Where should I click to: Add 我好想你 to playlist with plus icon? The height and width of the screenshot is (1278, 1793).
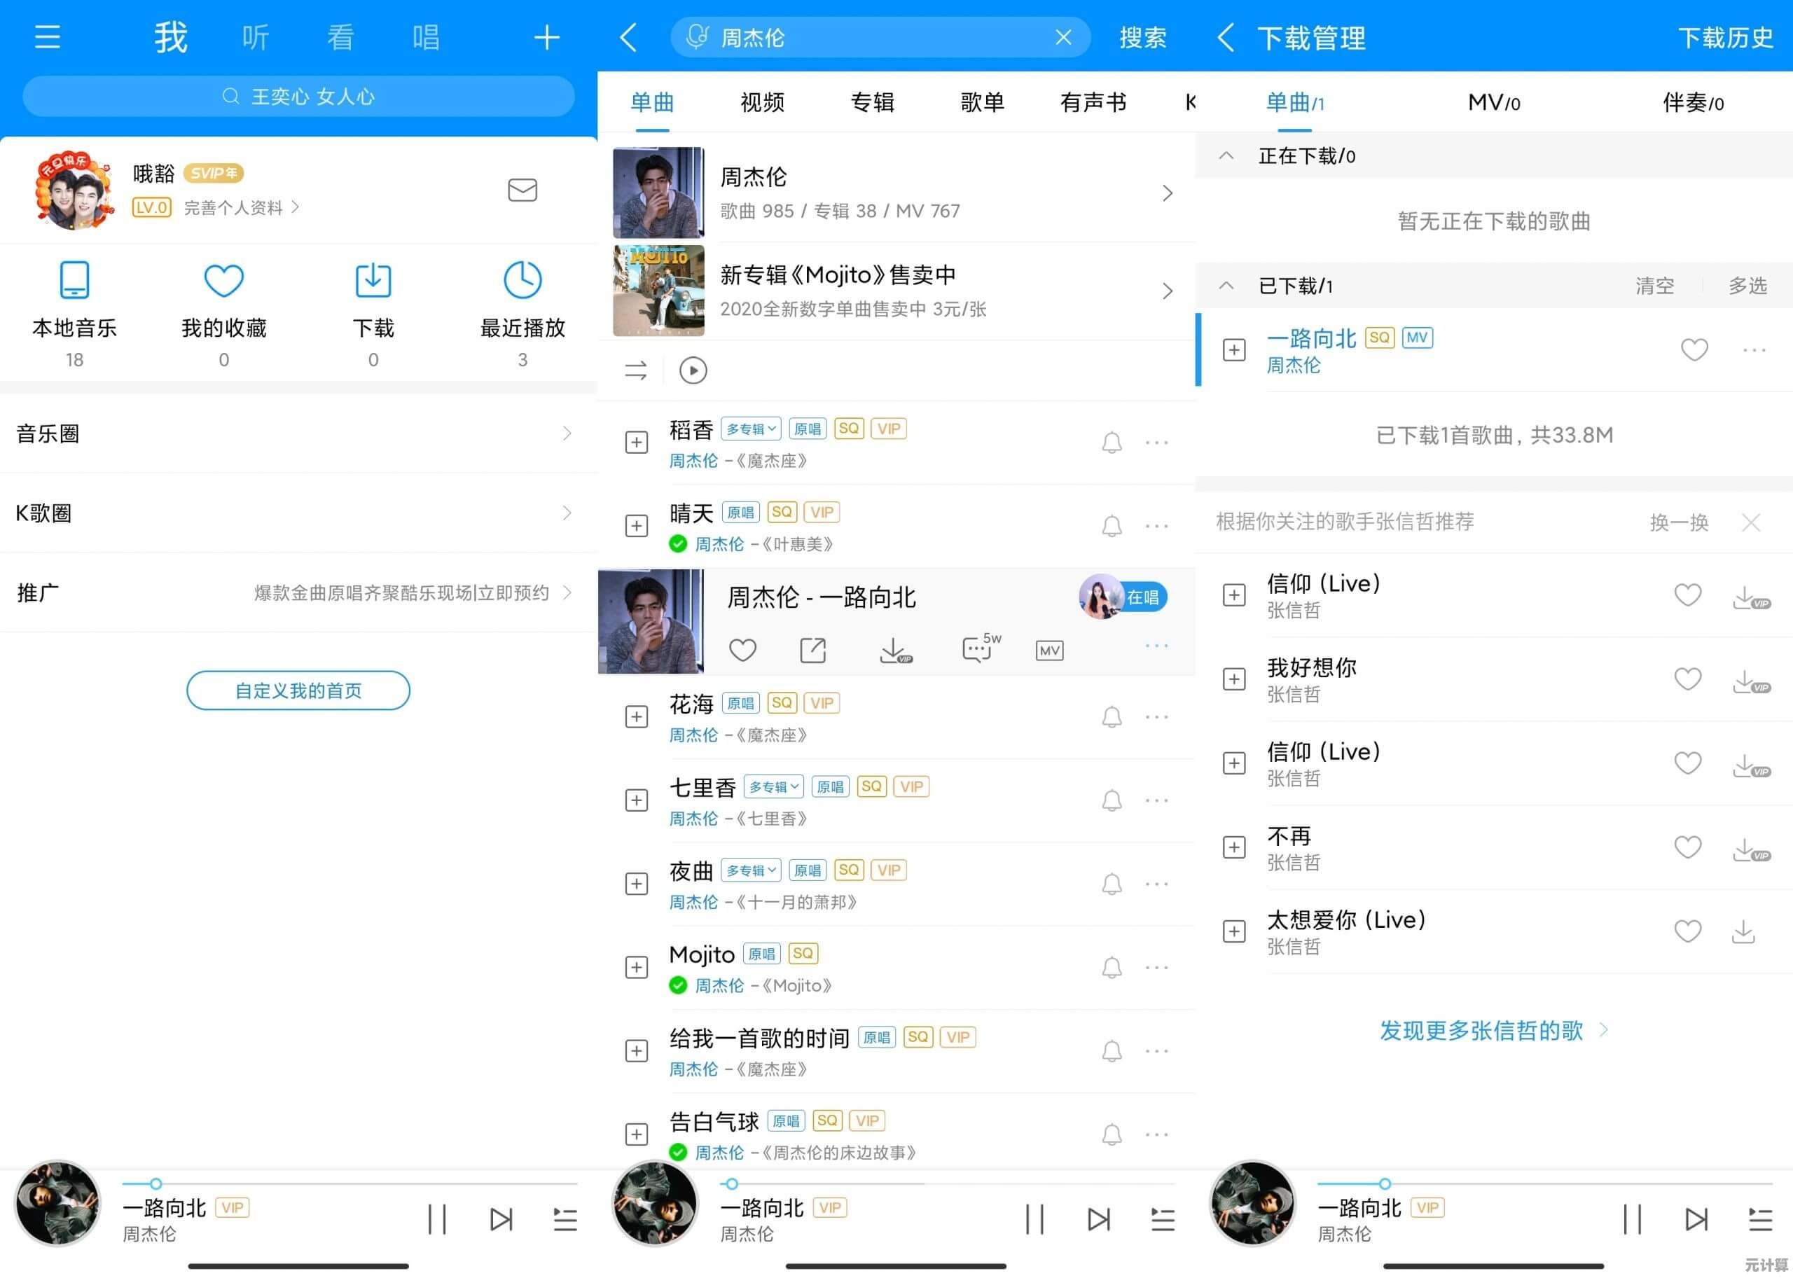point(1233,679)
